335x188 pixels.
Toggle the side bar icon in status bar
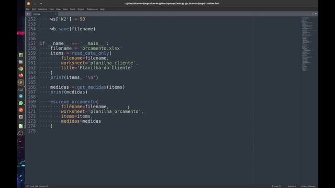(x=28, y=186)
